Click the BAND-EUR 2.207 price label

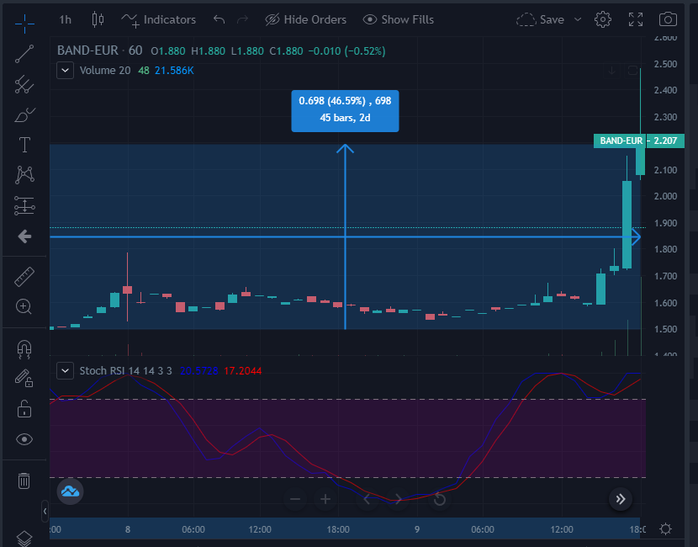[x=639, y=141]
